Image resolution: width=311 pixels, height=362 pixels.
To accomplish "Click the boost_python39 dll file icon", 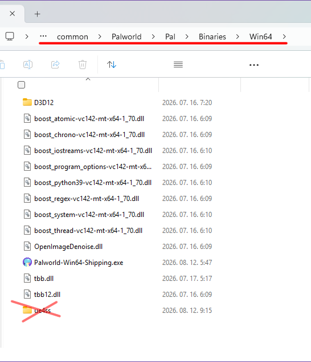I will [x=27, y=182].
